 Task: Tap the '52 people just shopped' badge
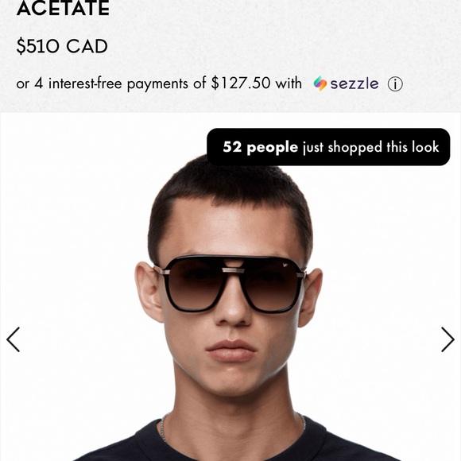tap(328, 147)
